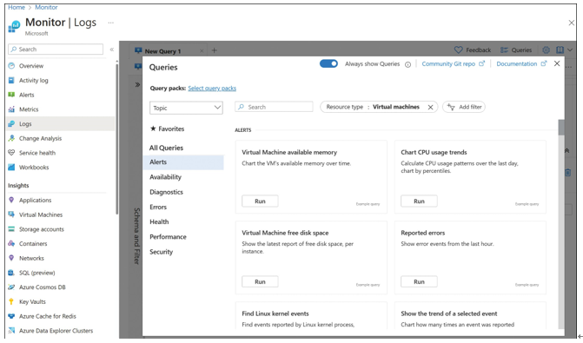Collapse the left navigation menu

(x=112, y=49)
